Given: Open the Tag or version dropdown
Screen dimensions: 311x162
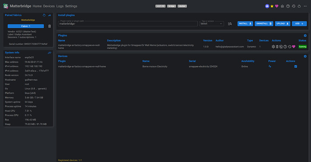Looking at the screenshot, I should 211,24.
